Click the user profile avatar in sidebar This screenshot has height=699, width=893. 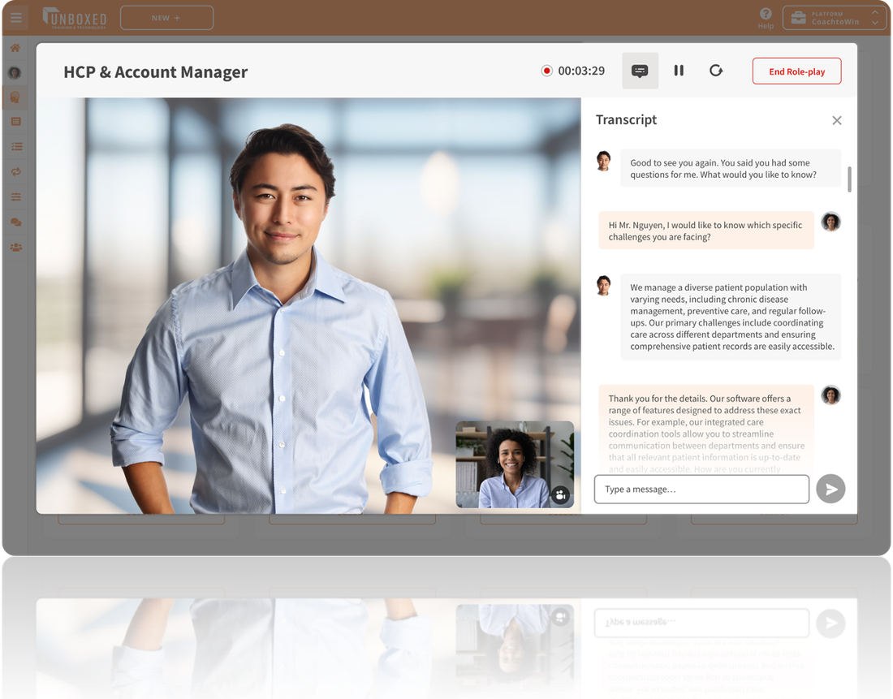pos(15,73)
